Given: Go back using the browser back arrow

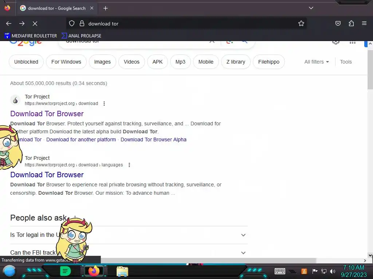Looking at the screenshot, I should pyautogui.click(x=9, y=24).
